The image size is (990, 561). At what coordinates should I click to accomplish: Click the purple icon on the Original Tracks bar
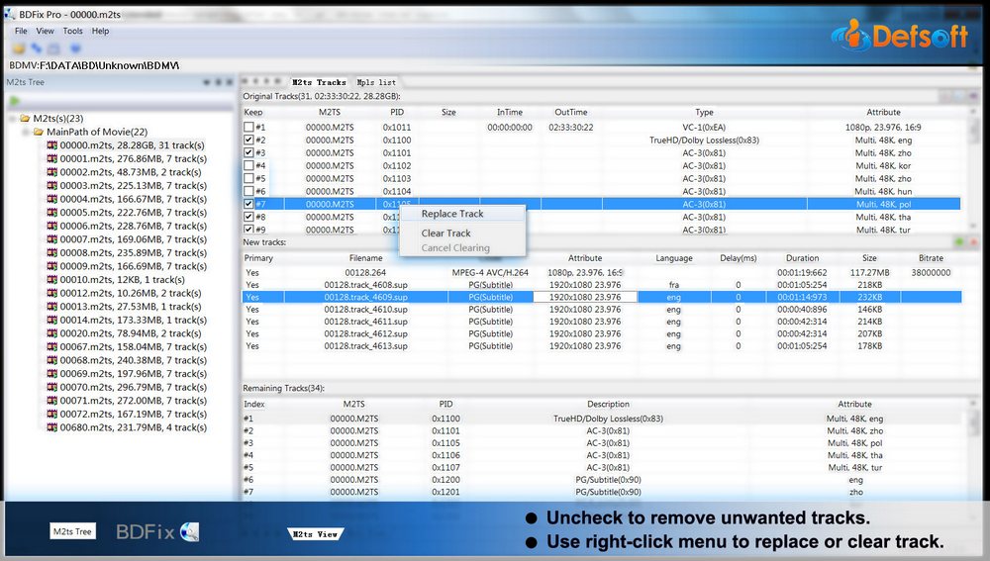973,96
